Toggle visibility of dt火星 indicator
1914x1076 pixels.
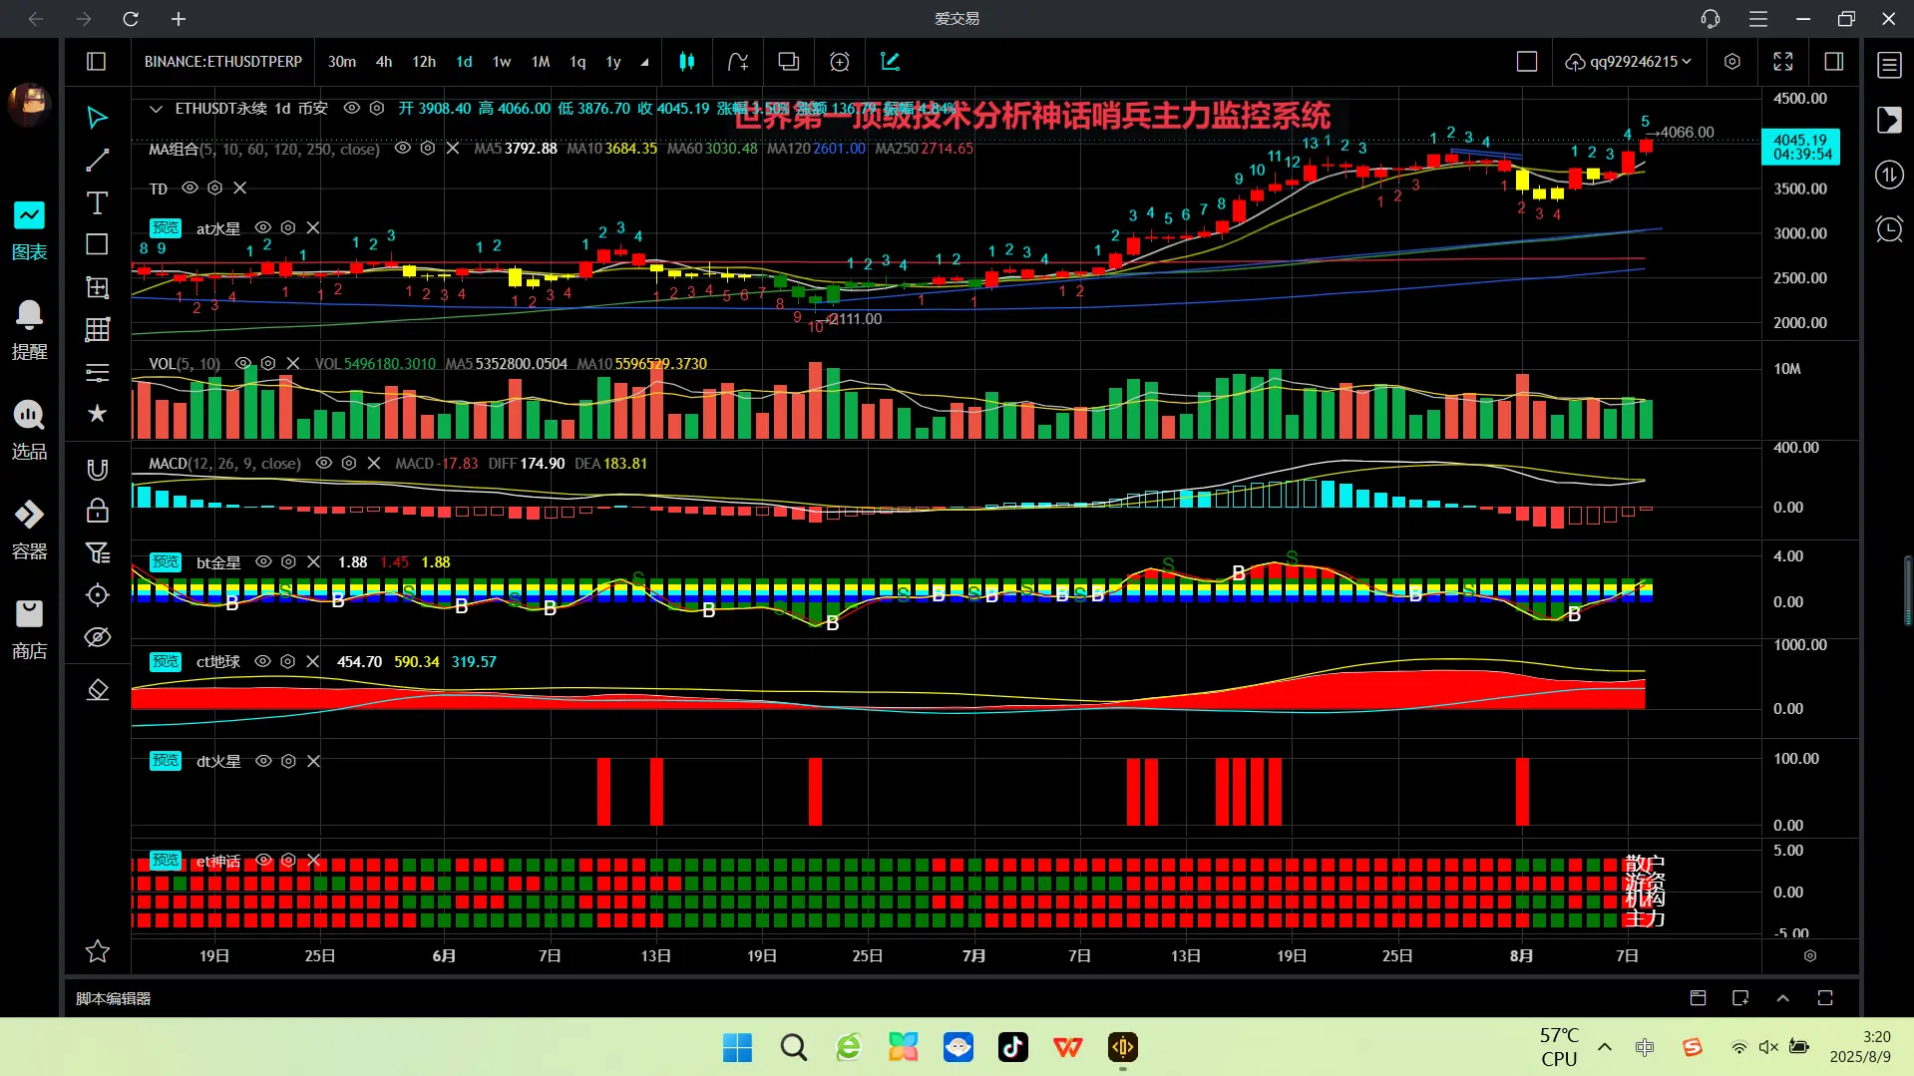point(263,761)
